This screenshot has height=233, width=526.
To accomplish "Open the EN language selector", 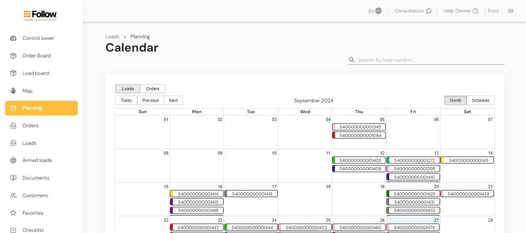I will (375, 11).
